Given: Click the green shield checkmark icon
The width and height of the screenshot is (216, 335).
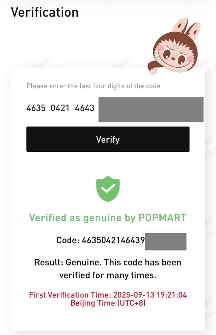Looking at the screenshot, I should click(108, 189).
